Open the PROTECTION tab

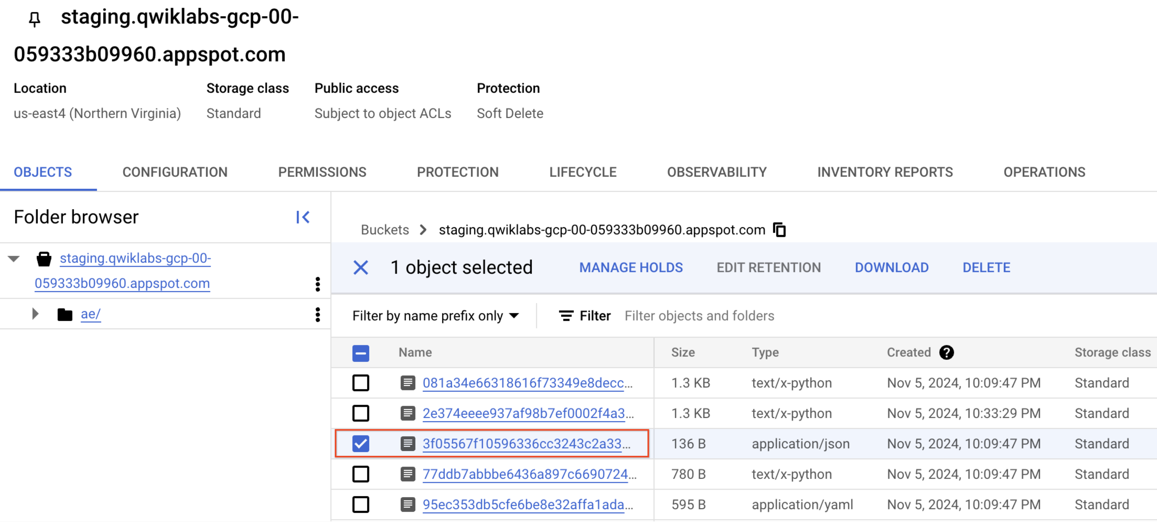coord(458,172)
